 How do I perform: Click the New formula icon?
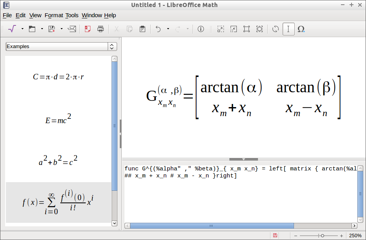[12, 29]
